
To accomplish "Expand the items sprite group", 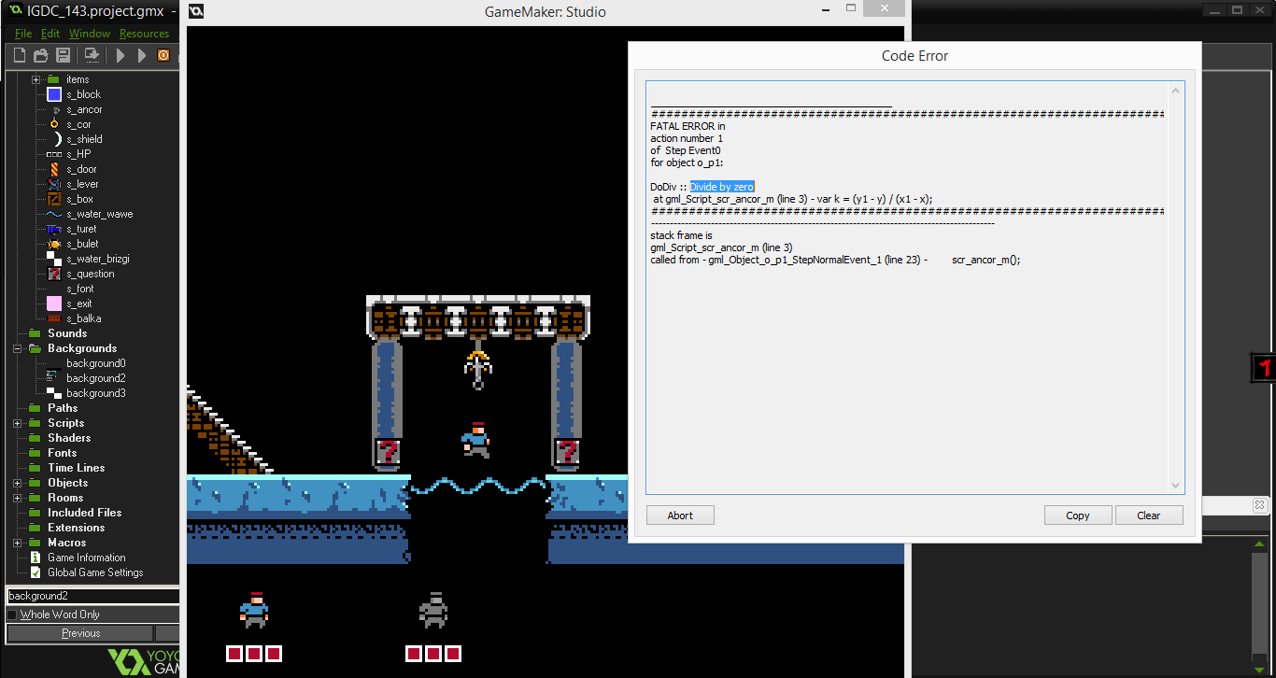I will click(x=35, y=79).
